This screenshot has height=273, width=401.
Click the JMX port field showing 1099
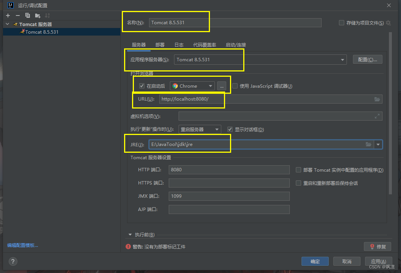[229, 196]
